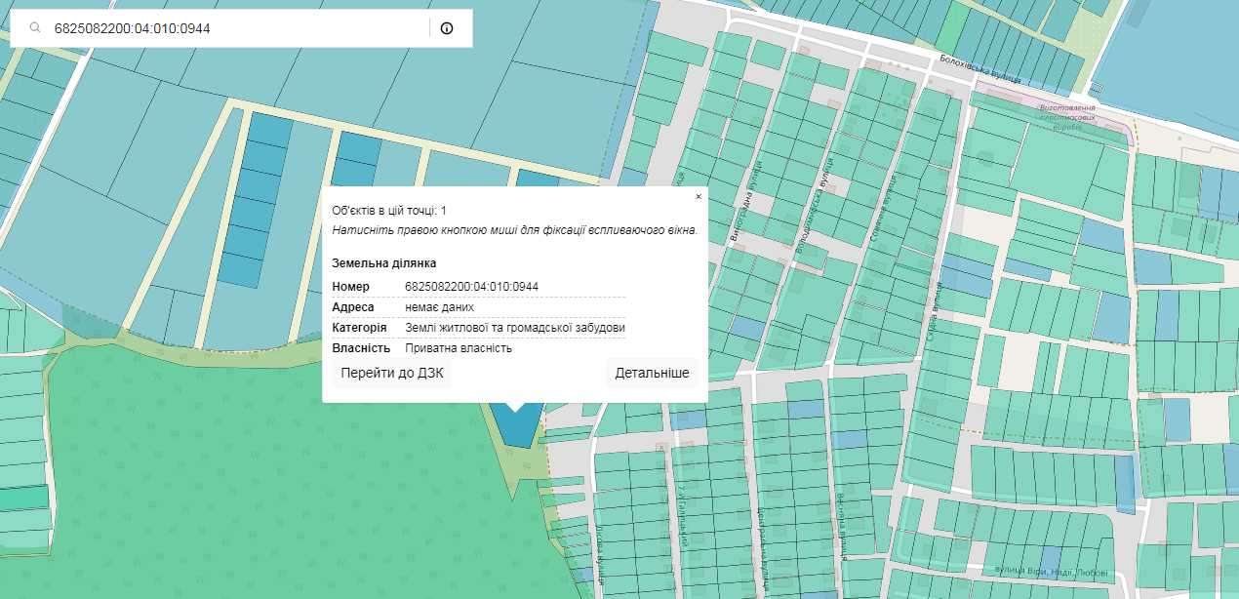Click the 'Землі житлової та громадської забудови' value

pos(515,328)
